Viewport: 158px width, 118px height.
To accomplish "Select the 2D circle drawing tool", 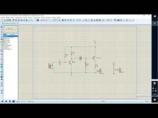I will pos(1,67).
